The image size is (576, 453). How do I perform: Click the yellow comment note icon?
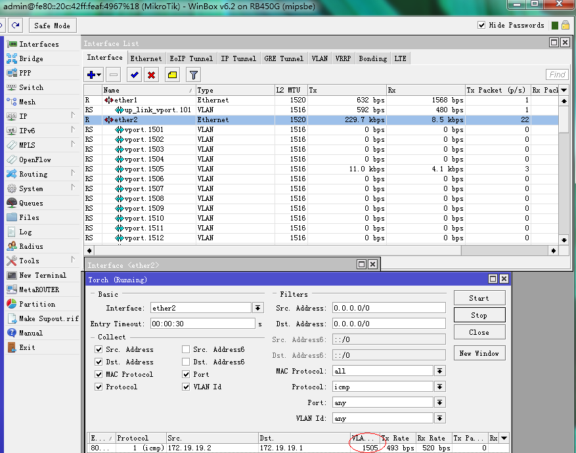pos(172,75)
